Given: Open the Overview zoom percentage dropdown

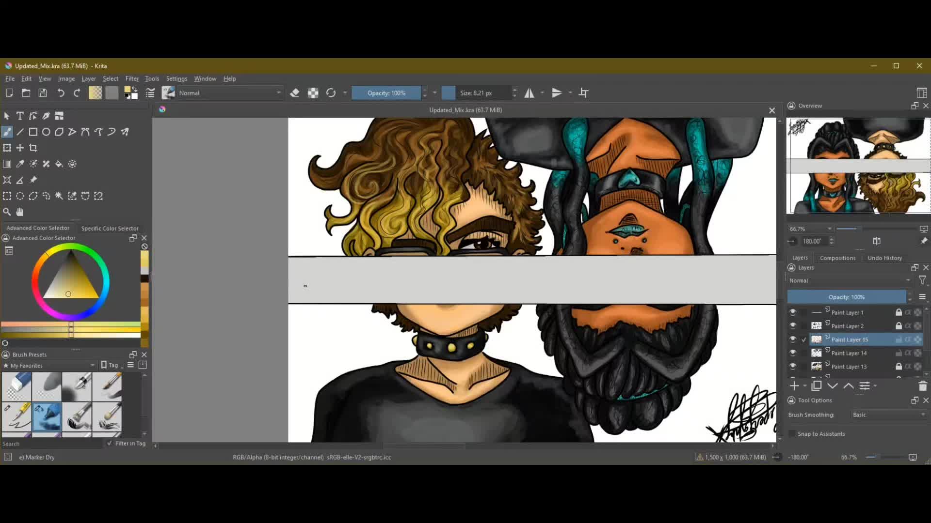Looking at the screenshot, I should 810,229.
